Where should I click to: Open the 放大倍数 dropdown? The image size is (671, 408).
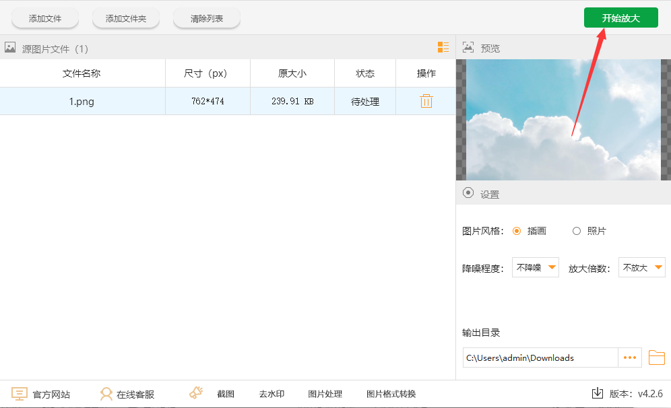tap(642, 267)
